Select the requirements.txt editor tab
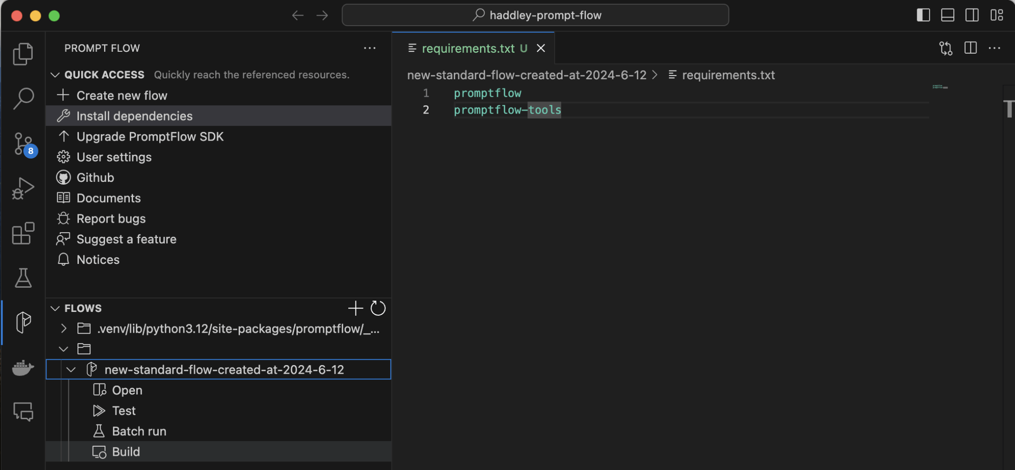This screenshot has width=1015, height=470. (x=468, y=48)
